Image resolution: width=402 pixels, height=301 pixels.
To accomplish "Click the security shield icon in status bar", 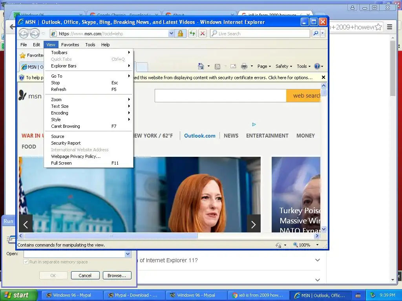I will 278,245.
